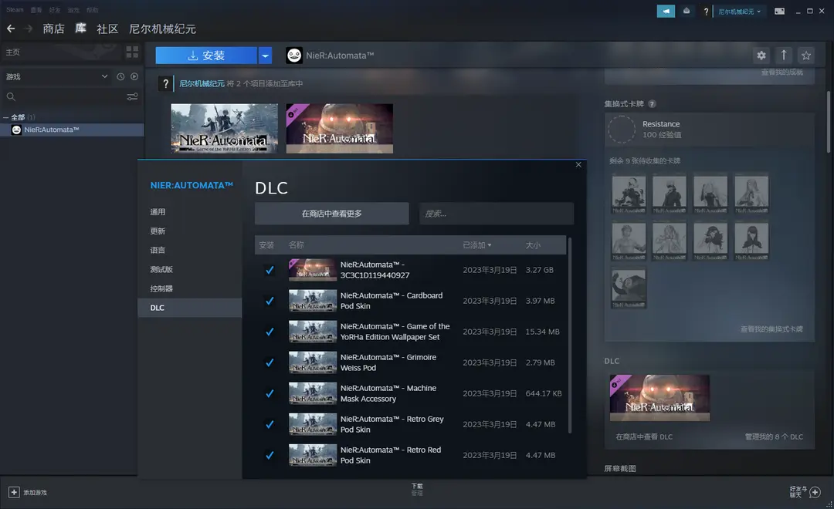Sort DLC list by 大小 column

click(532, 245)
